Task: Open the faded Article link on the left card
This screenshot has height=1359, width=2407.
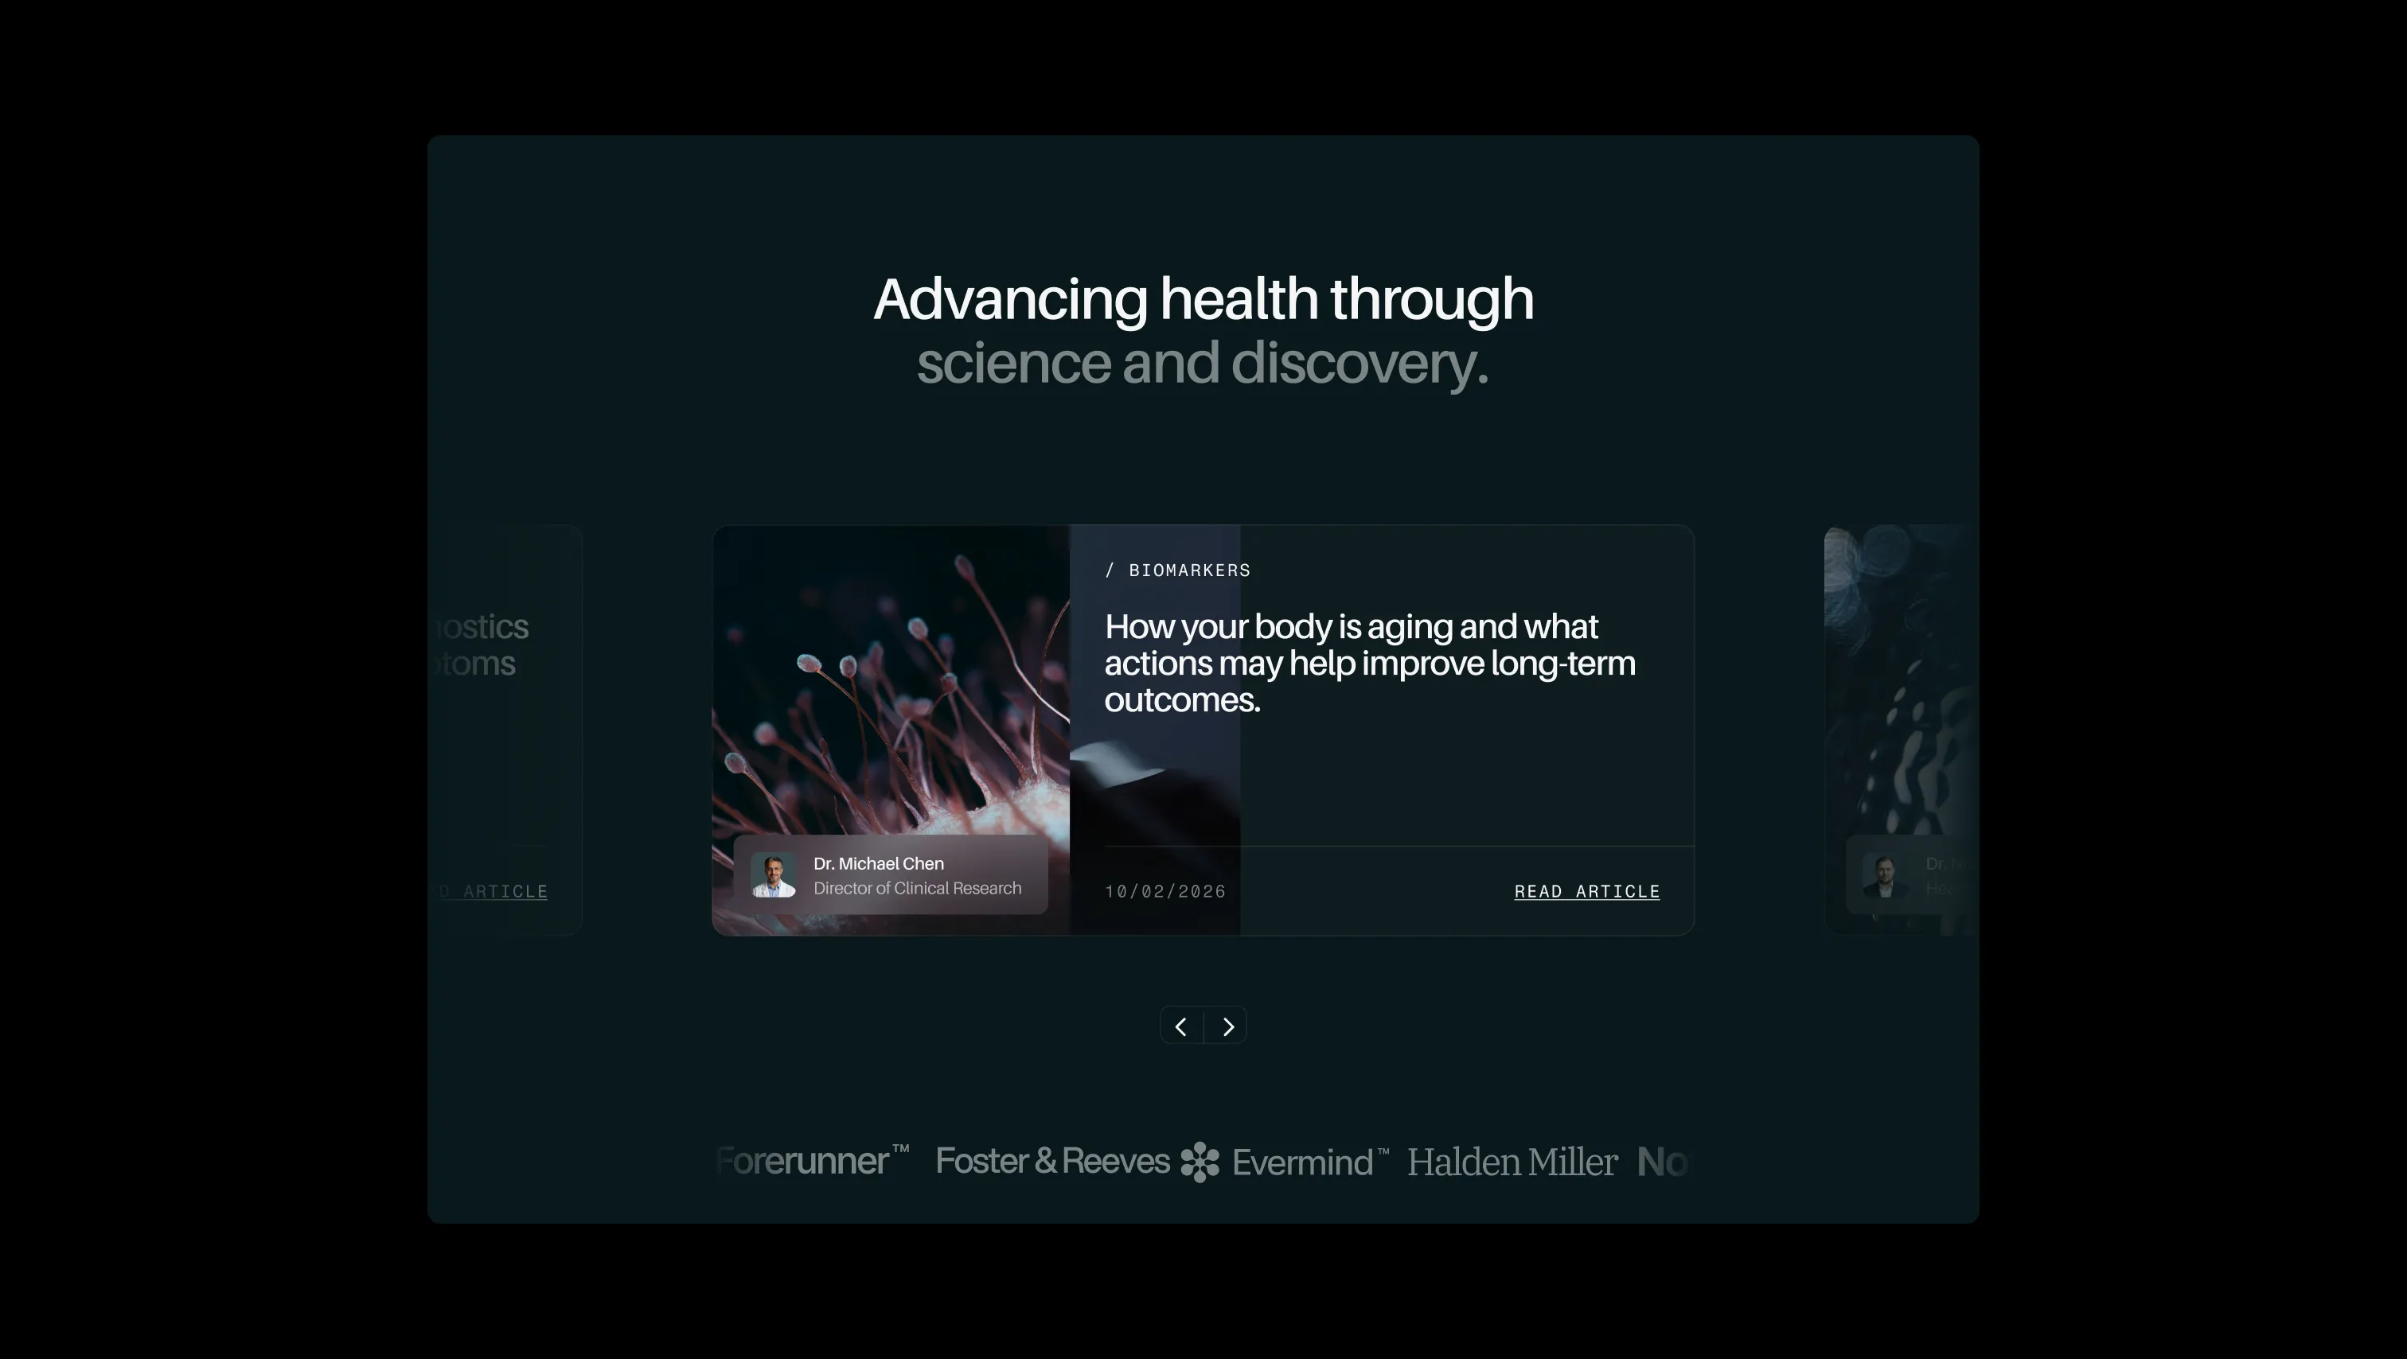Action: coord(493,891)
